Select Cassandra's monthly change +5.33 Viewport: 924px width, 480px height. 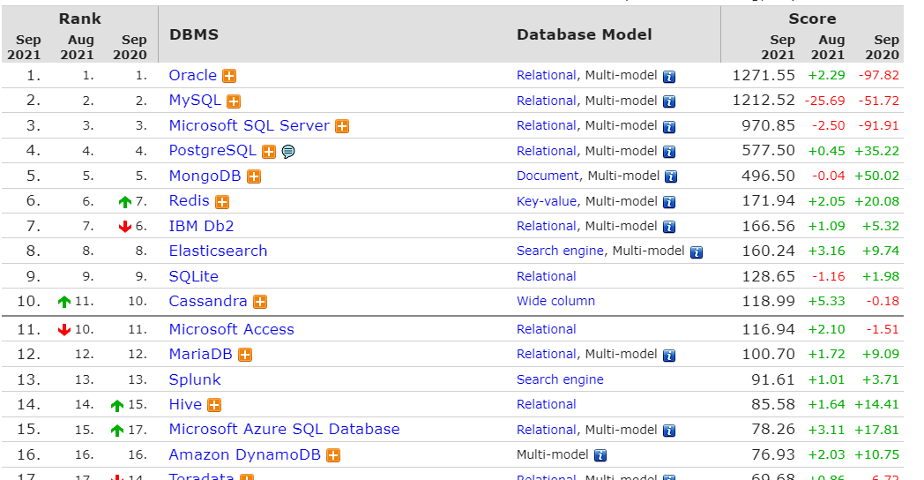coord(827,302)
